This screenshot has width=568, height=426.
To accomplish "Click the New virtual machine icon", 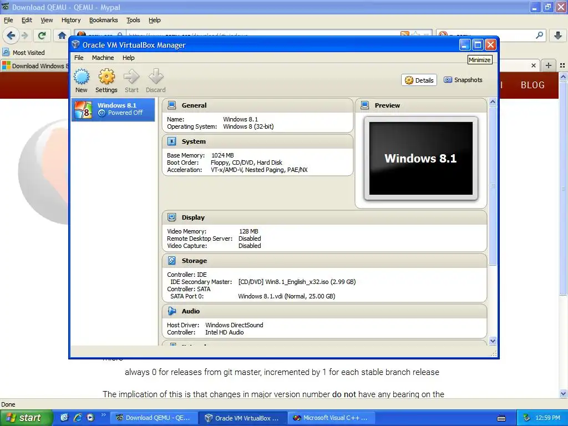I will click(82, 77).
